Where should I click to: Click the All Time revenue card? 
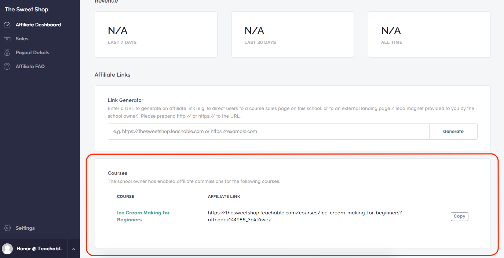[x=429, y=34]
